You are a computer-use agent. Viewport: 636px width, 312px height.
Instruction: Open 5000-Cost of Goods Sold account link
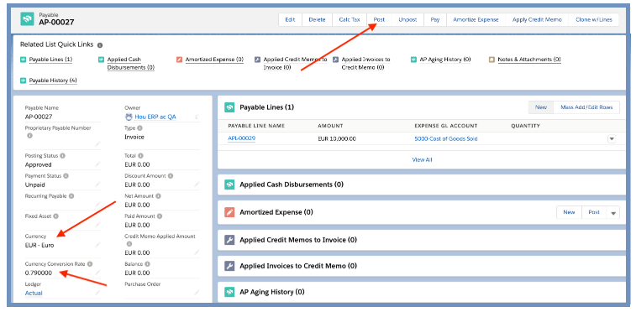(446, 138)
